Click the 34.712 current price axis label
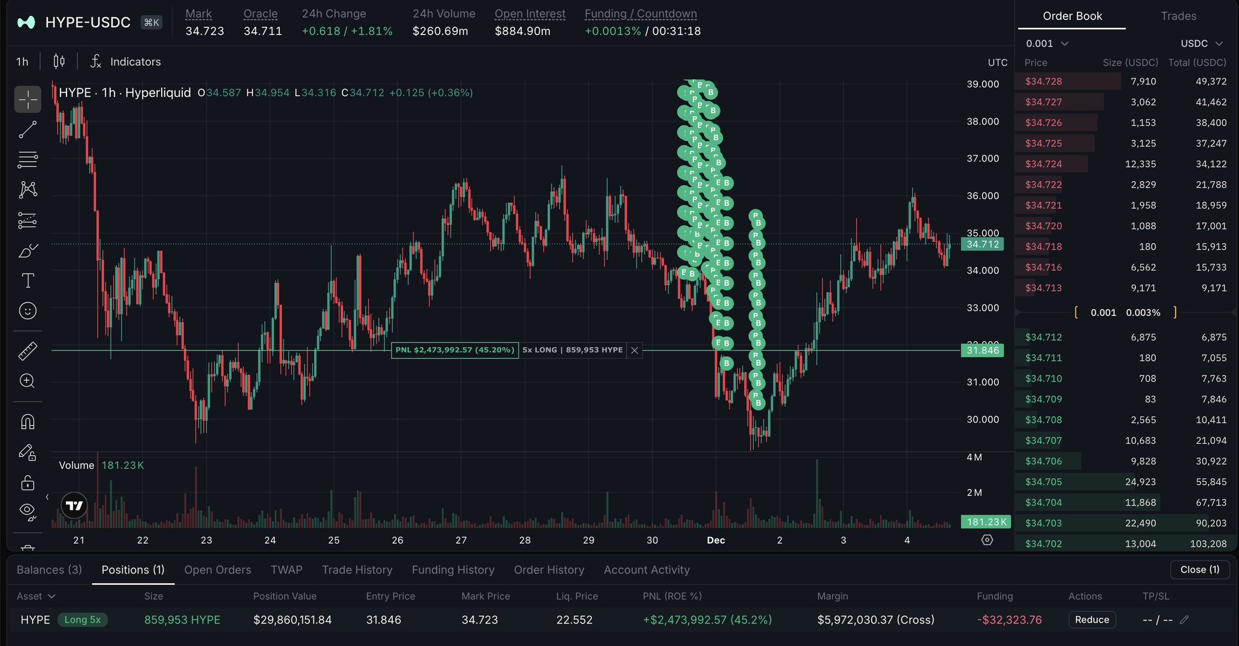This screenshot has height=646, width=1239. (x=982, y=245)
